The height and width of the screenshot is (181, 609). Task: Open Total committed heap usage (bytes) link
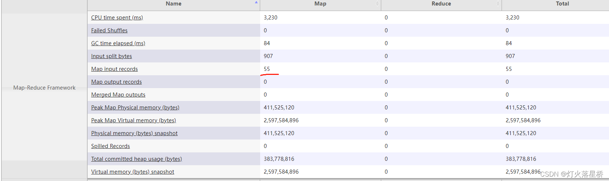point(137,159)
